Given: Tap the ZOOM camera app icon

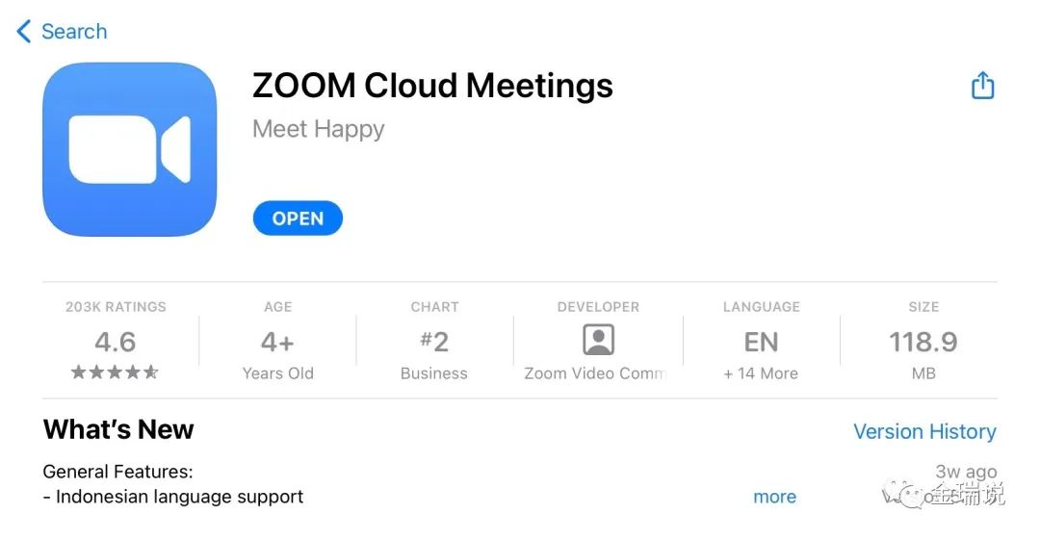Looking at the screenshot, I should pyautogui.click(x=129, y=149).
